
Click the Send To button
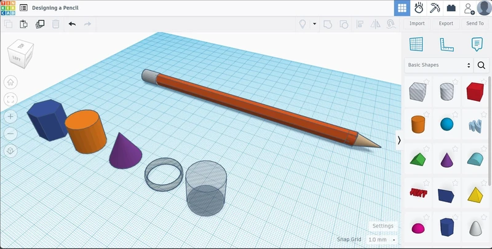coord(475,23)
